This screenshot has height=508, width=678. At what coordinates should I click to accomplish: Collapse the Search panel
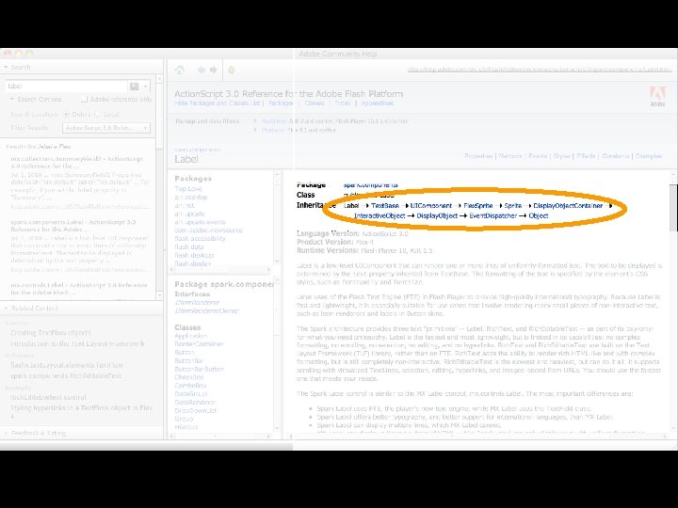click(6, 68)
